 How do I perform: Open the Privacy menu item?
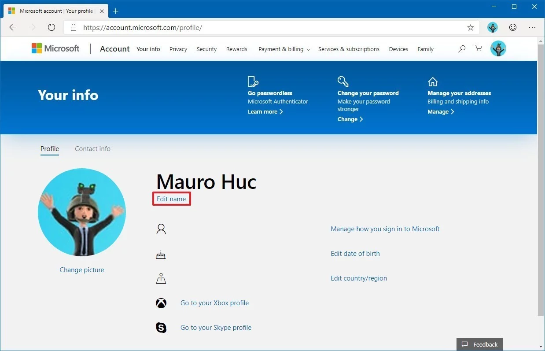pos(178,49)
